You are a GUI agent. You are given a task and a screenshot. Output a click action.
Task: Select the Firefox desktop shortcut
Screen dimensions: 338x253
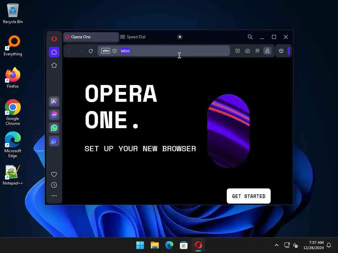pos(13,78)
